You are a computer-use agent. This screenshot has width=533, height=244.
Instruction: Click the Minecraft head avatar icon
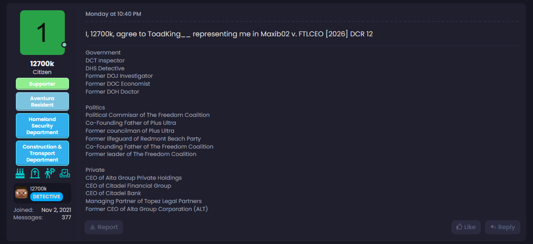point(21,193)
